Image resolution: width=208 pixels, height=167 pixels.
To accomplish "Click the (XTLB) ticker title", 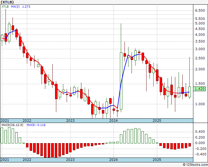I will pos(7,2).
